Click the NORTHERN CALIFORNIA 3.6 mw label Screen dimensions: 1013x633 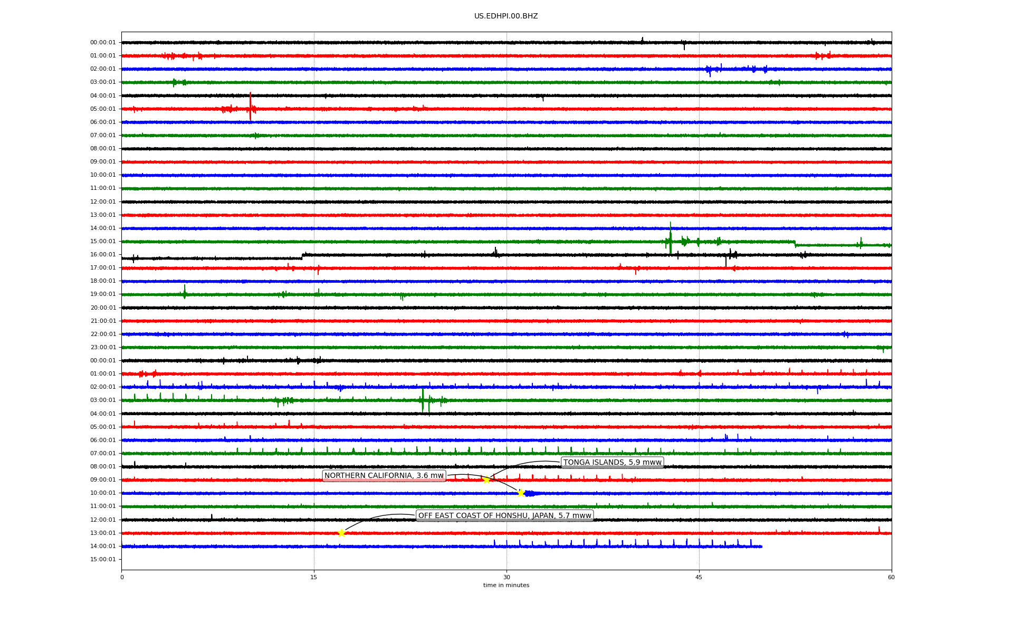click(x=384, y=476)
